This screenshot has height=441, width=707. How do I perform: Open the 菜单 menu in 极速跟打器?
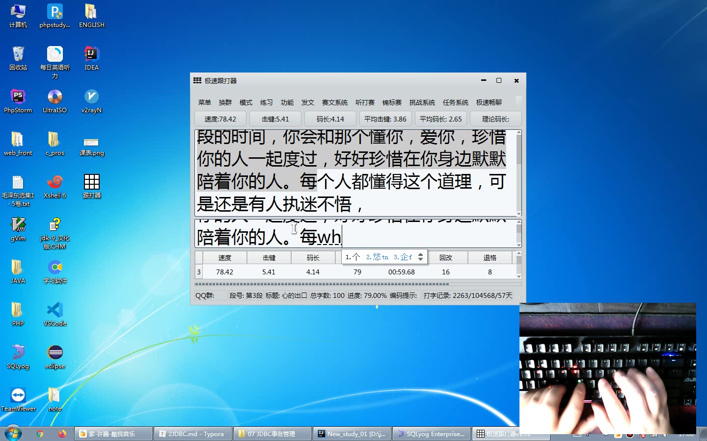pos(205,102)
